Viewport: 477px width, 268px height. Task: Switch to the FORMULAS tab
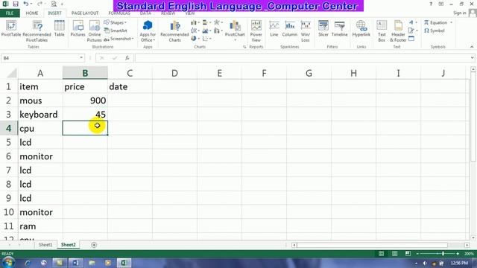119,13
